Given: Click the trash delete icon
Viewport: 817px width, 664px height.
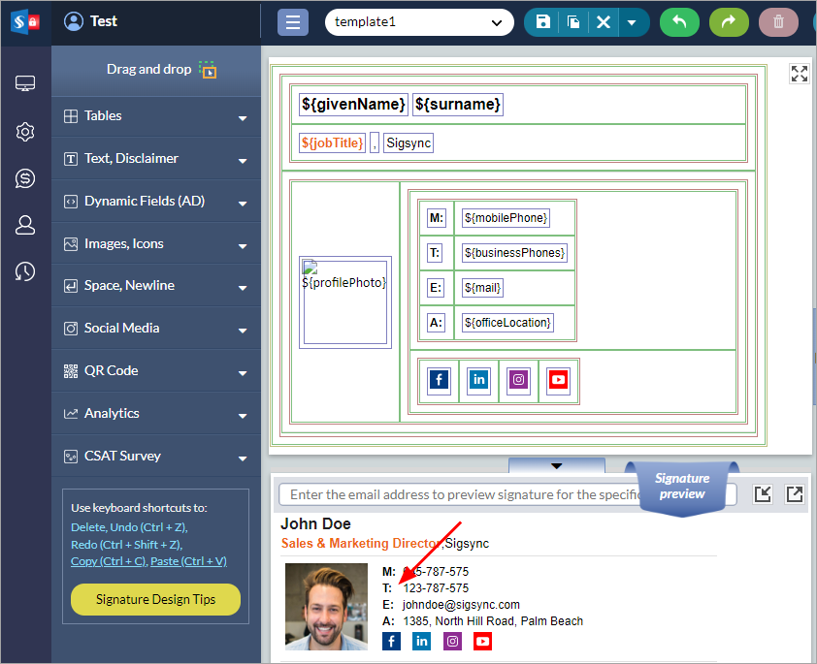Looking at the screenshot, I should 778,22.
